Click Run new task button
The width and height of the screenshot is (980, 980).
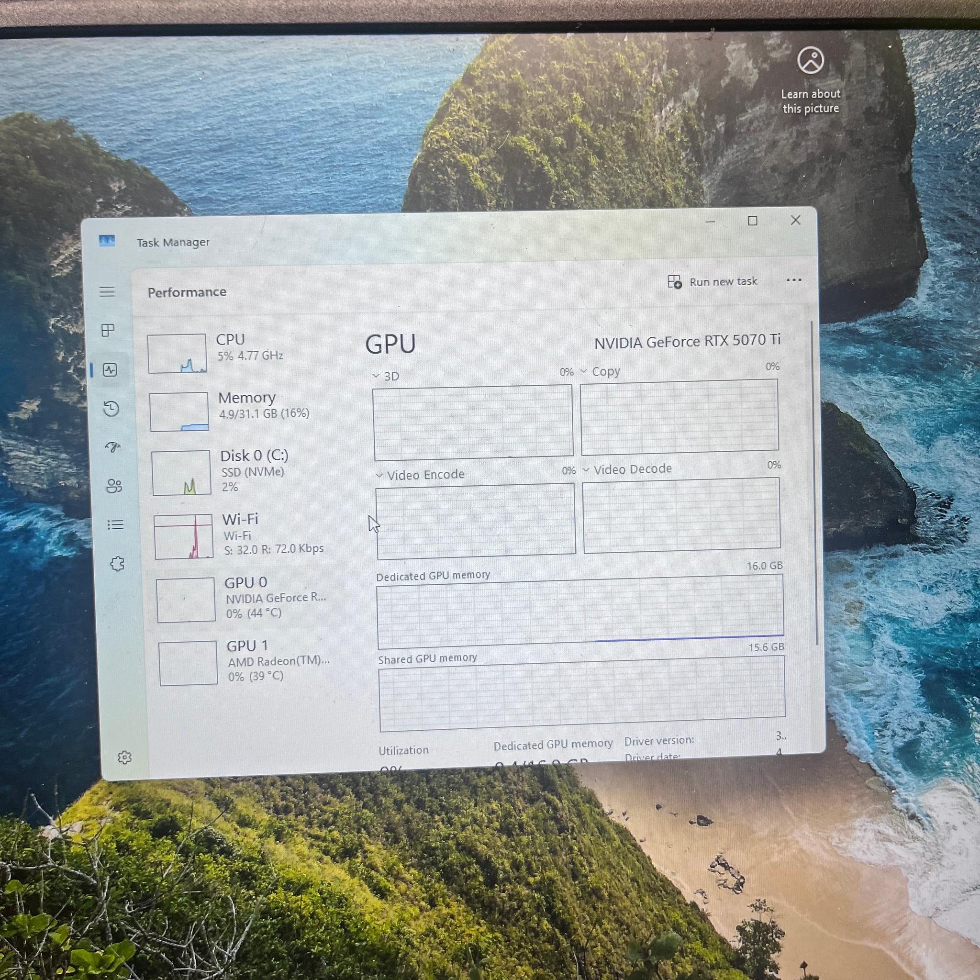pyautogui.click(x=712, y=282)
